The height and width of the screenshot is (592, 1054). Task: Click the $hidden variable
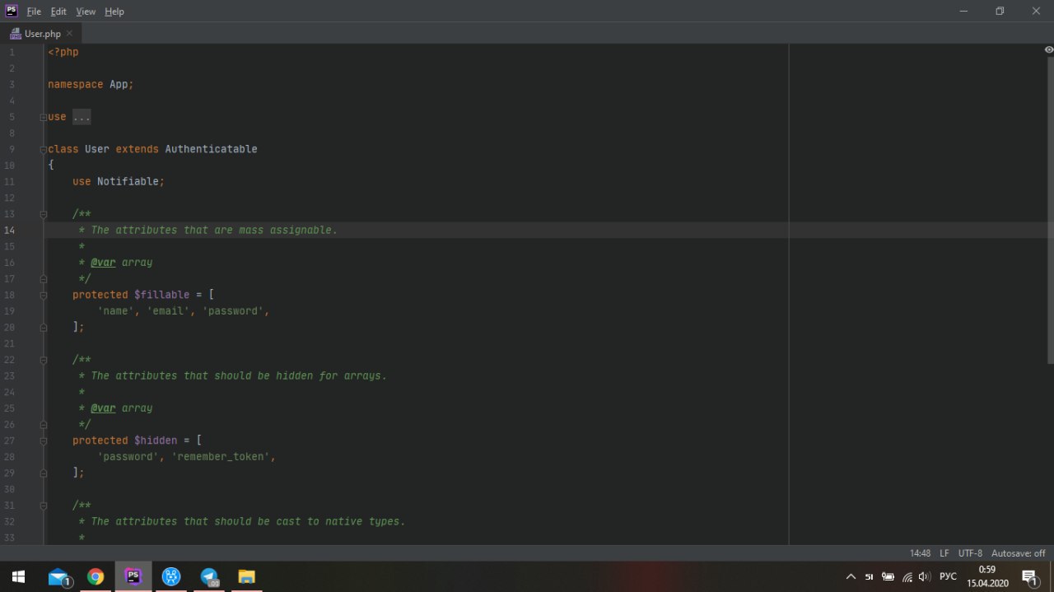point(155,441)
